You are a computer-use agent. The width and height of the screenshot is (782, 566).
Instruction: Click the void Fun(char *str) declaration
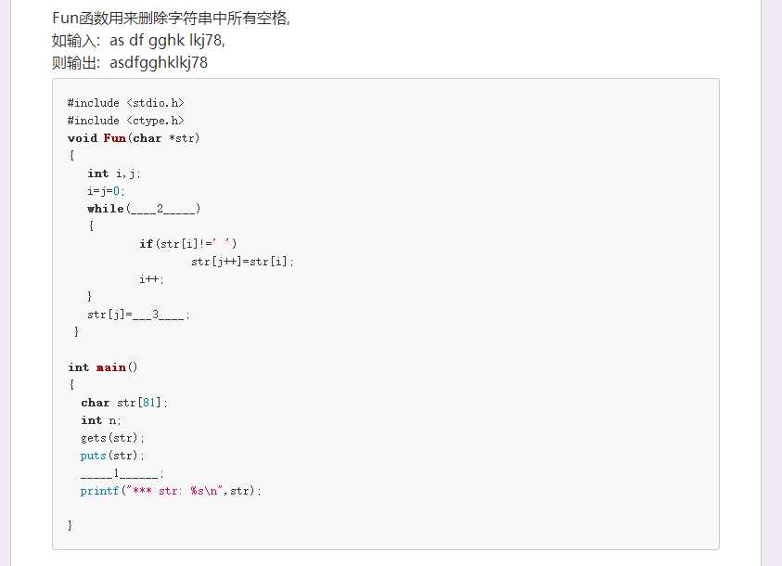134,138
